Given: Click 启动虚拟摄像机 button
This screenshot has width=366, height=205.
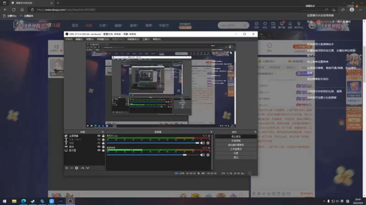Looking at the screenshot, I should (236, 145).
